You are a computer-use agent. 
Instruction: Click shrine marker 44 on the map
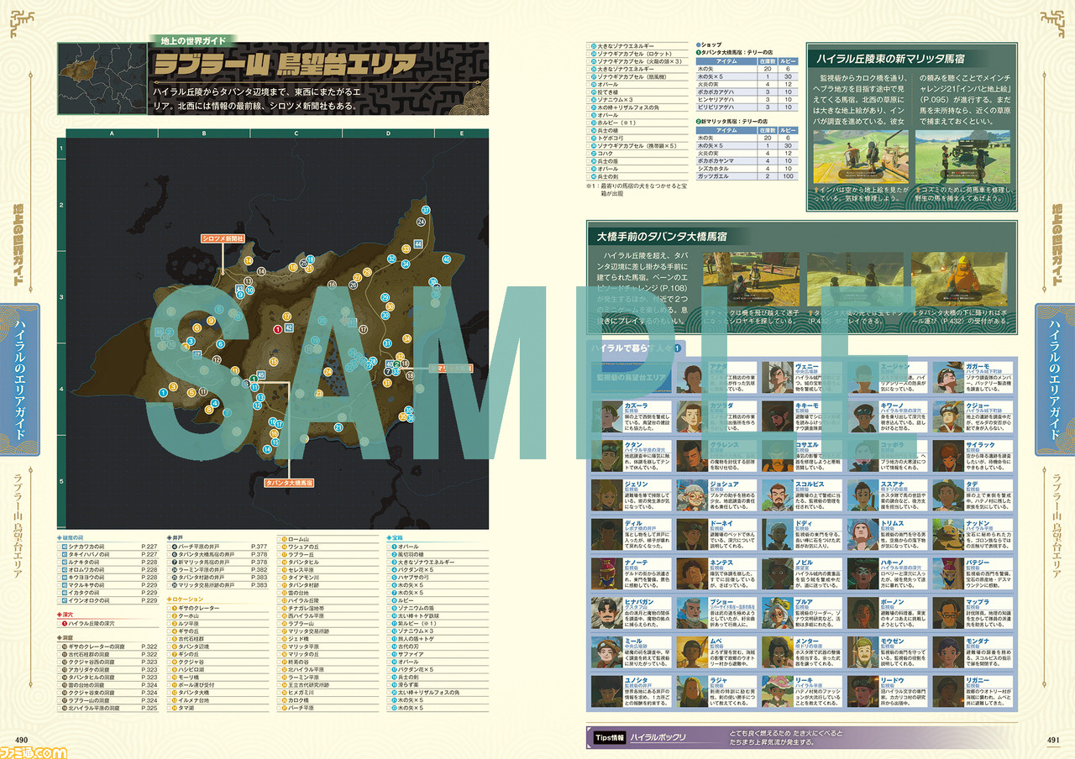coord(418,243)
